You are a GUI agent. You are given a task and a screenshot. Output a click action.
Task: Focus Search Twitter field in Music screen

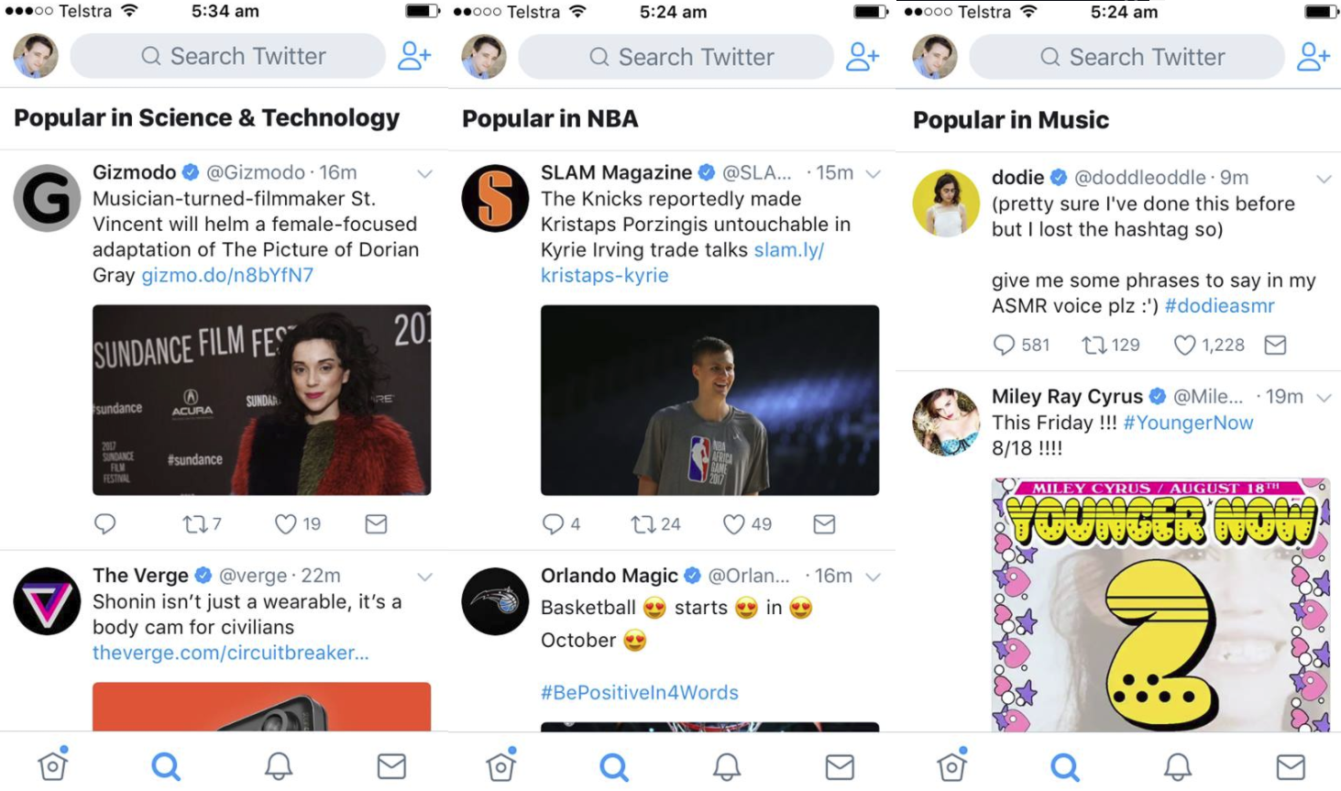[1127, 57]
